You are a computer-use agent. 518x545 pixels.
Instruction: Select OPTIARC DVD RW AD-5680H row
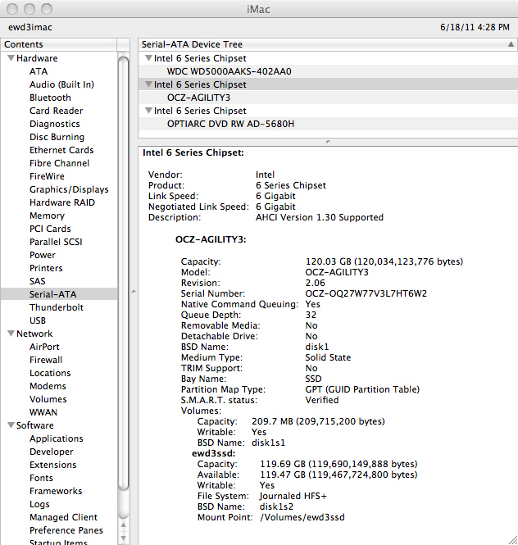click(328, 124)
